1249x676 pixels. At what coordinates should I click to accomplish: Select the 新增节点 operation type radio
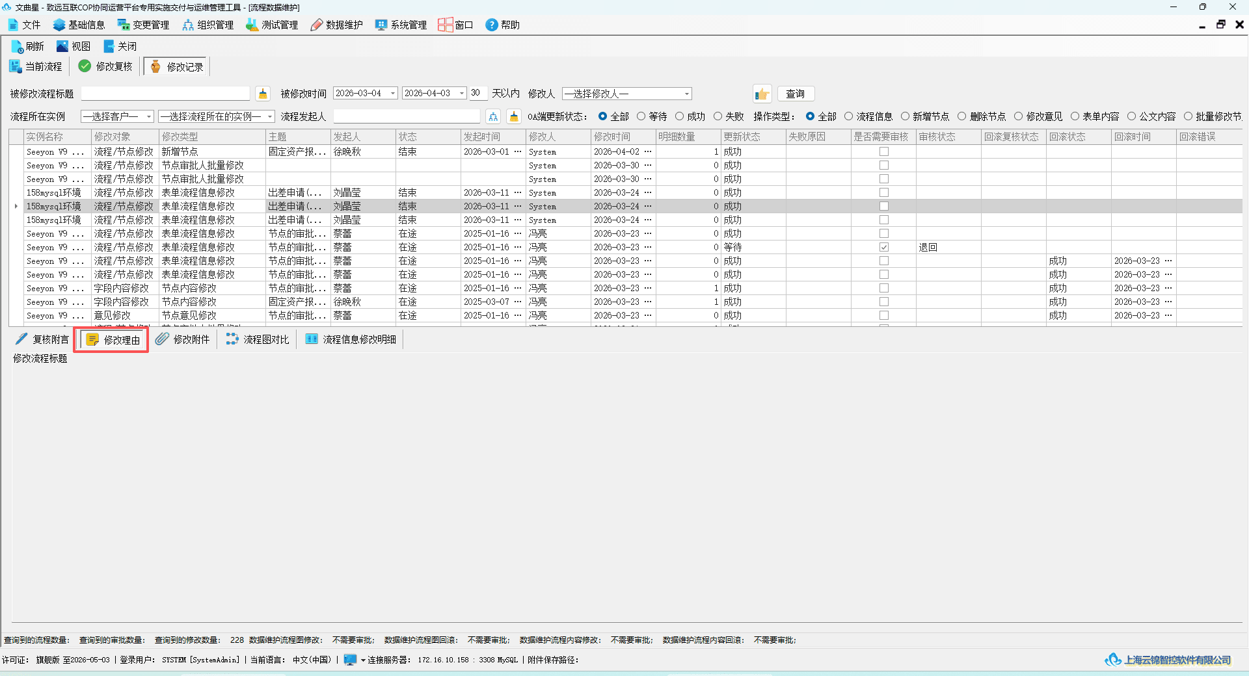(x=905, y=116)
